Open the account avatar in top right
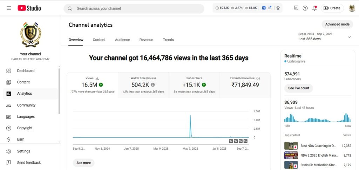 tap(352, 8)
